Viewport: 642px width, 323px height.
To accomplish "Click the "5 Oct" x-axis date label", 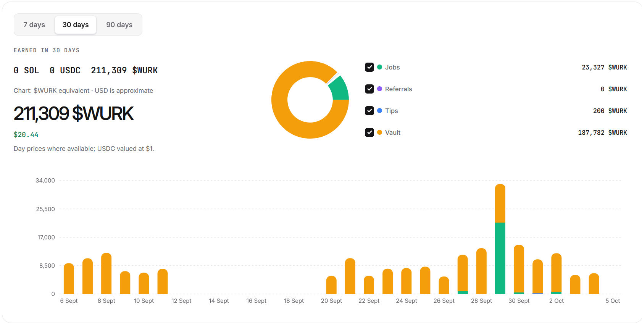I will (x=613, y=301).
